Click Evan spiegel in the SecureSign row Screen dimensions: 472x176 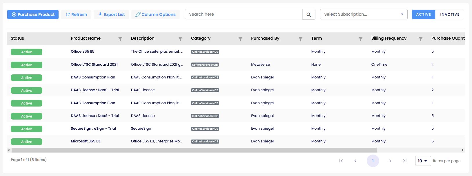point(262,129)
